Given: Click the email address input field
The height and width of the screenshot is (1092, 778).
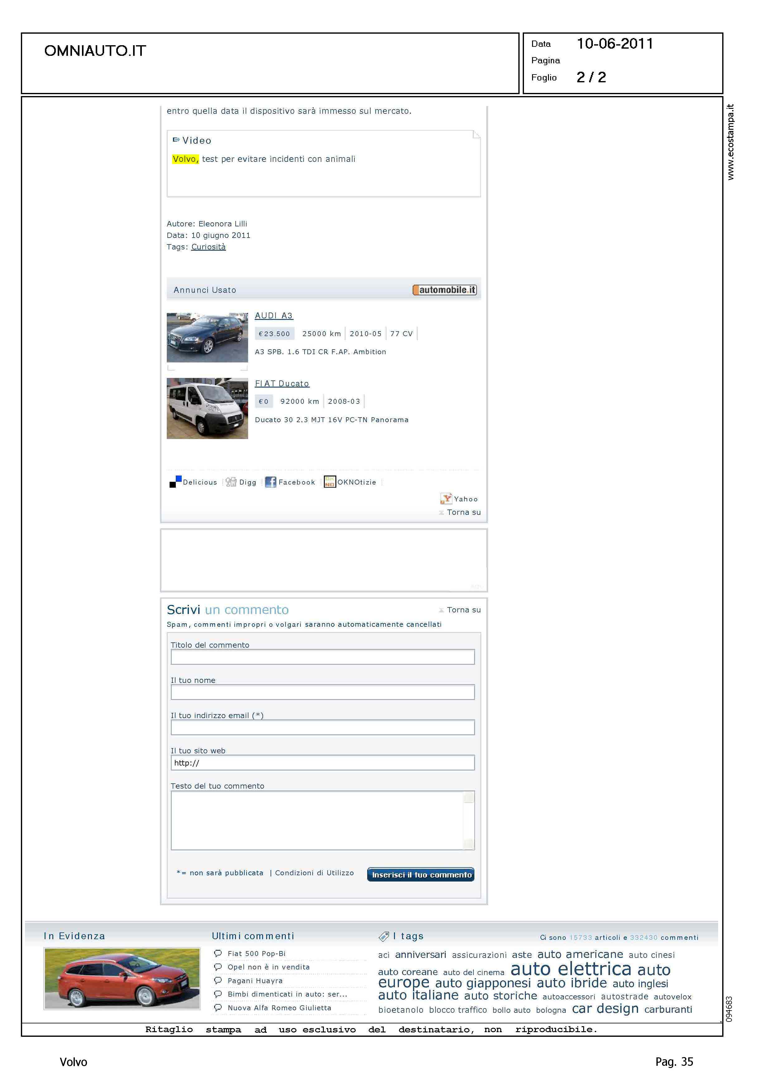Looking at the screenshot, I should (322, 727).
